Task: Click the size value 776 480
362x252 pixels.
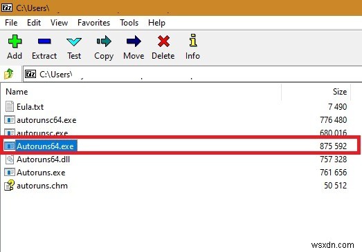Action: pos(334,120)
